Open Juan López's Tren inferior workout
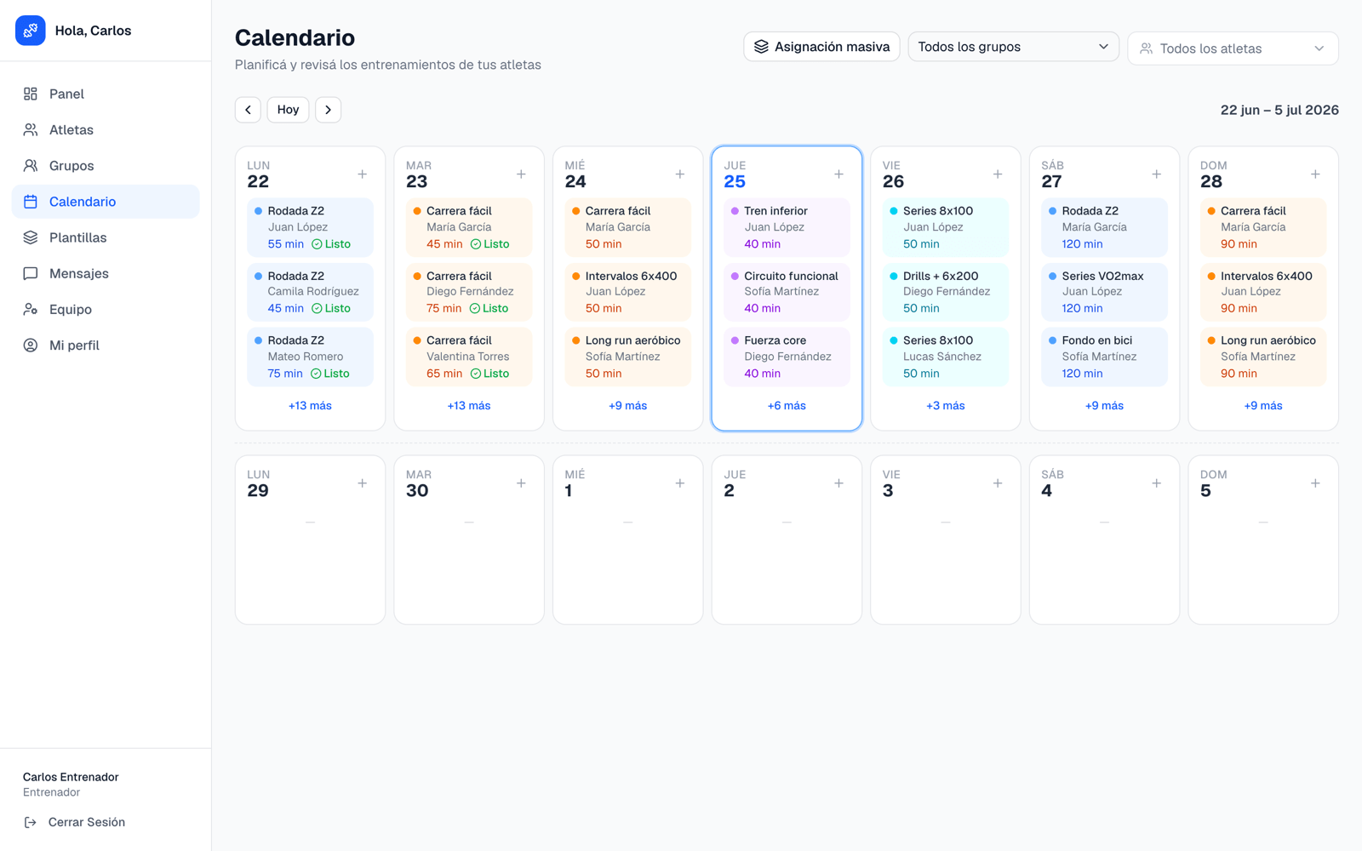This screenshot has height=851, width=1362. click(787, 227)
